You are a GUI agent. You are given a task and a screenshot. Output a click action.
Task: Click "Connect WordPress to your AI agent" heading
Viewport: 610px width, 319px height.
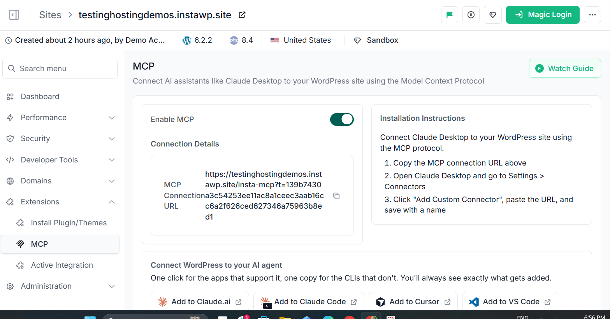pos(216,265)
